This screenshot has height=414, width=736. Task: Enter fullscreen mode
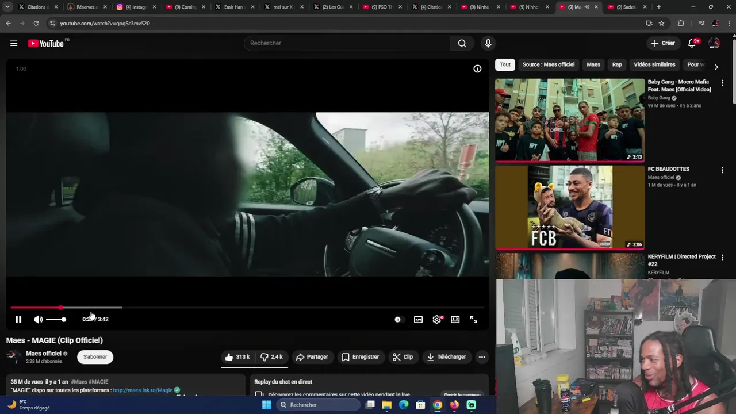tap(474, 319)
